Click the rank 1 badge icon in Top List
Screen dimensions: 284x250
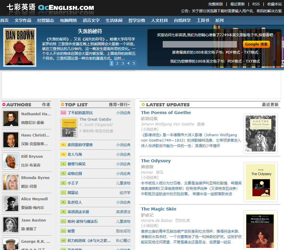point(63,113)
